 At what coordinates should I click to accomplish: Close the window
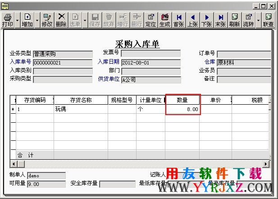271,7
